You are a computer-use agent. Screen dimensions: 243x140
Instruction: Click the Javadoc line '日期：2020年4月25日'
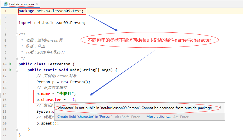click(x=45, y=52)
